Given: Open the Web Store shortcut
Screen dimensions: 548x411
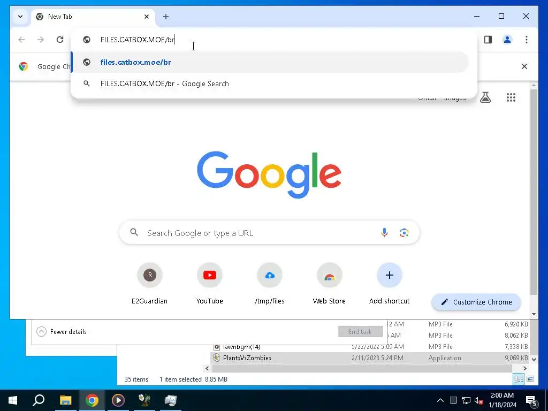Looking at the screenshot, I should click(x=329, y=283).
